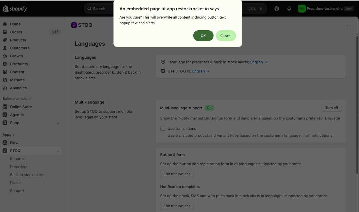Screen dimensions: 359x212
Task: Click the Customers person icon
Action: tap(5, 48)
